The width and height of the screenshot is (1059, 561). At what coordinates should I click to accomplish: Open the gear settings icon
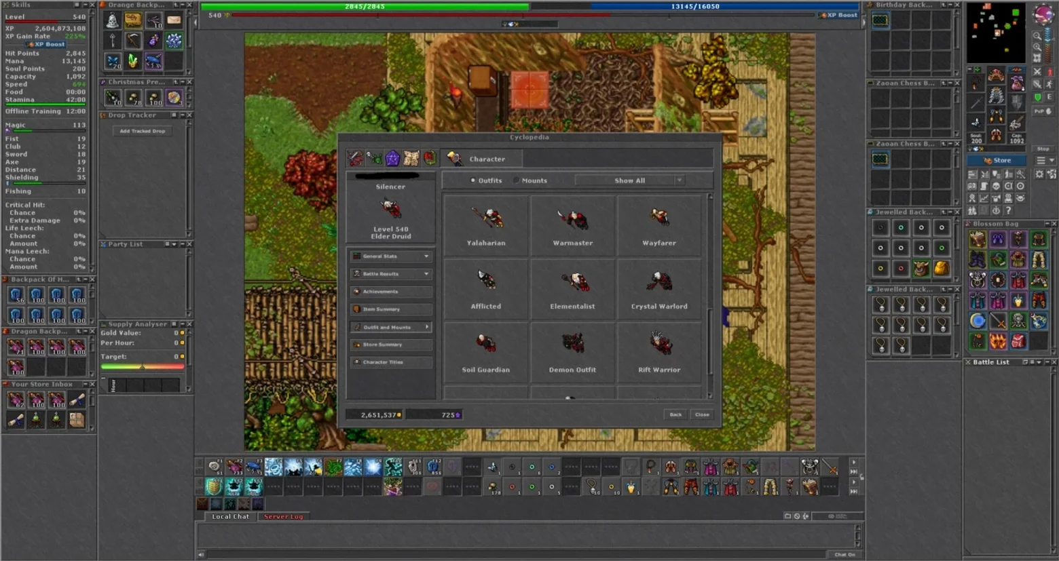click(x=1039, y=174)
